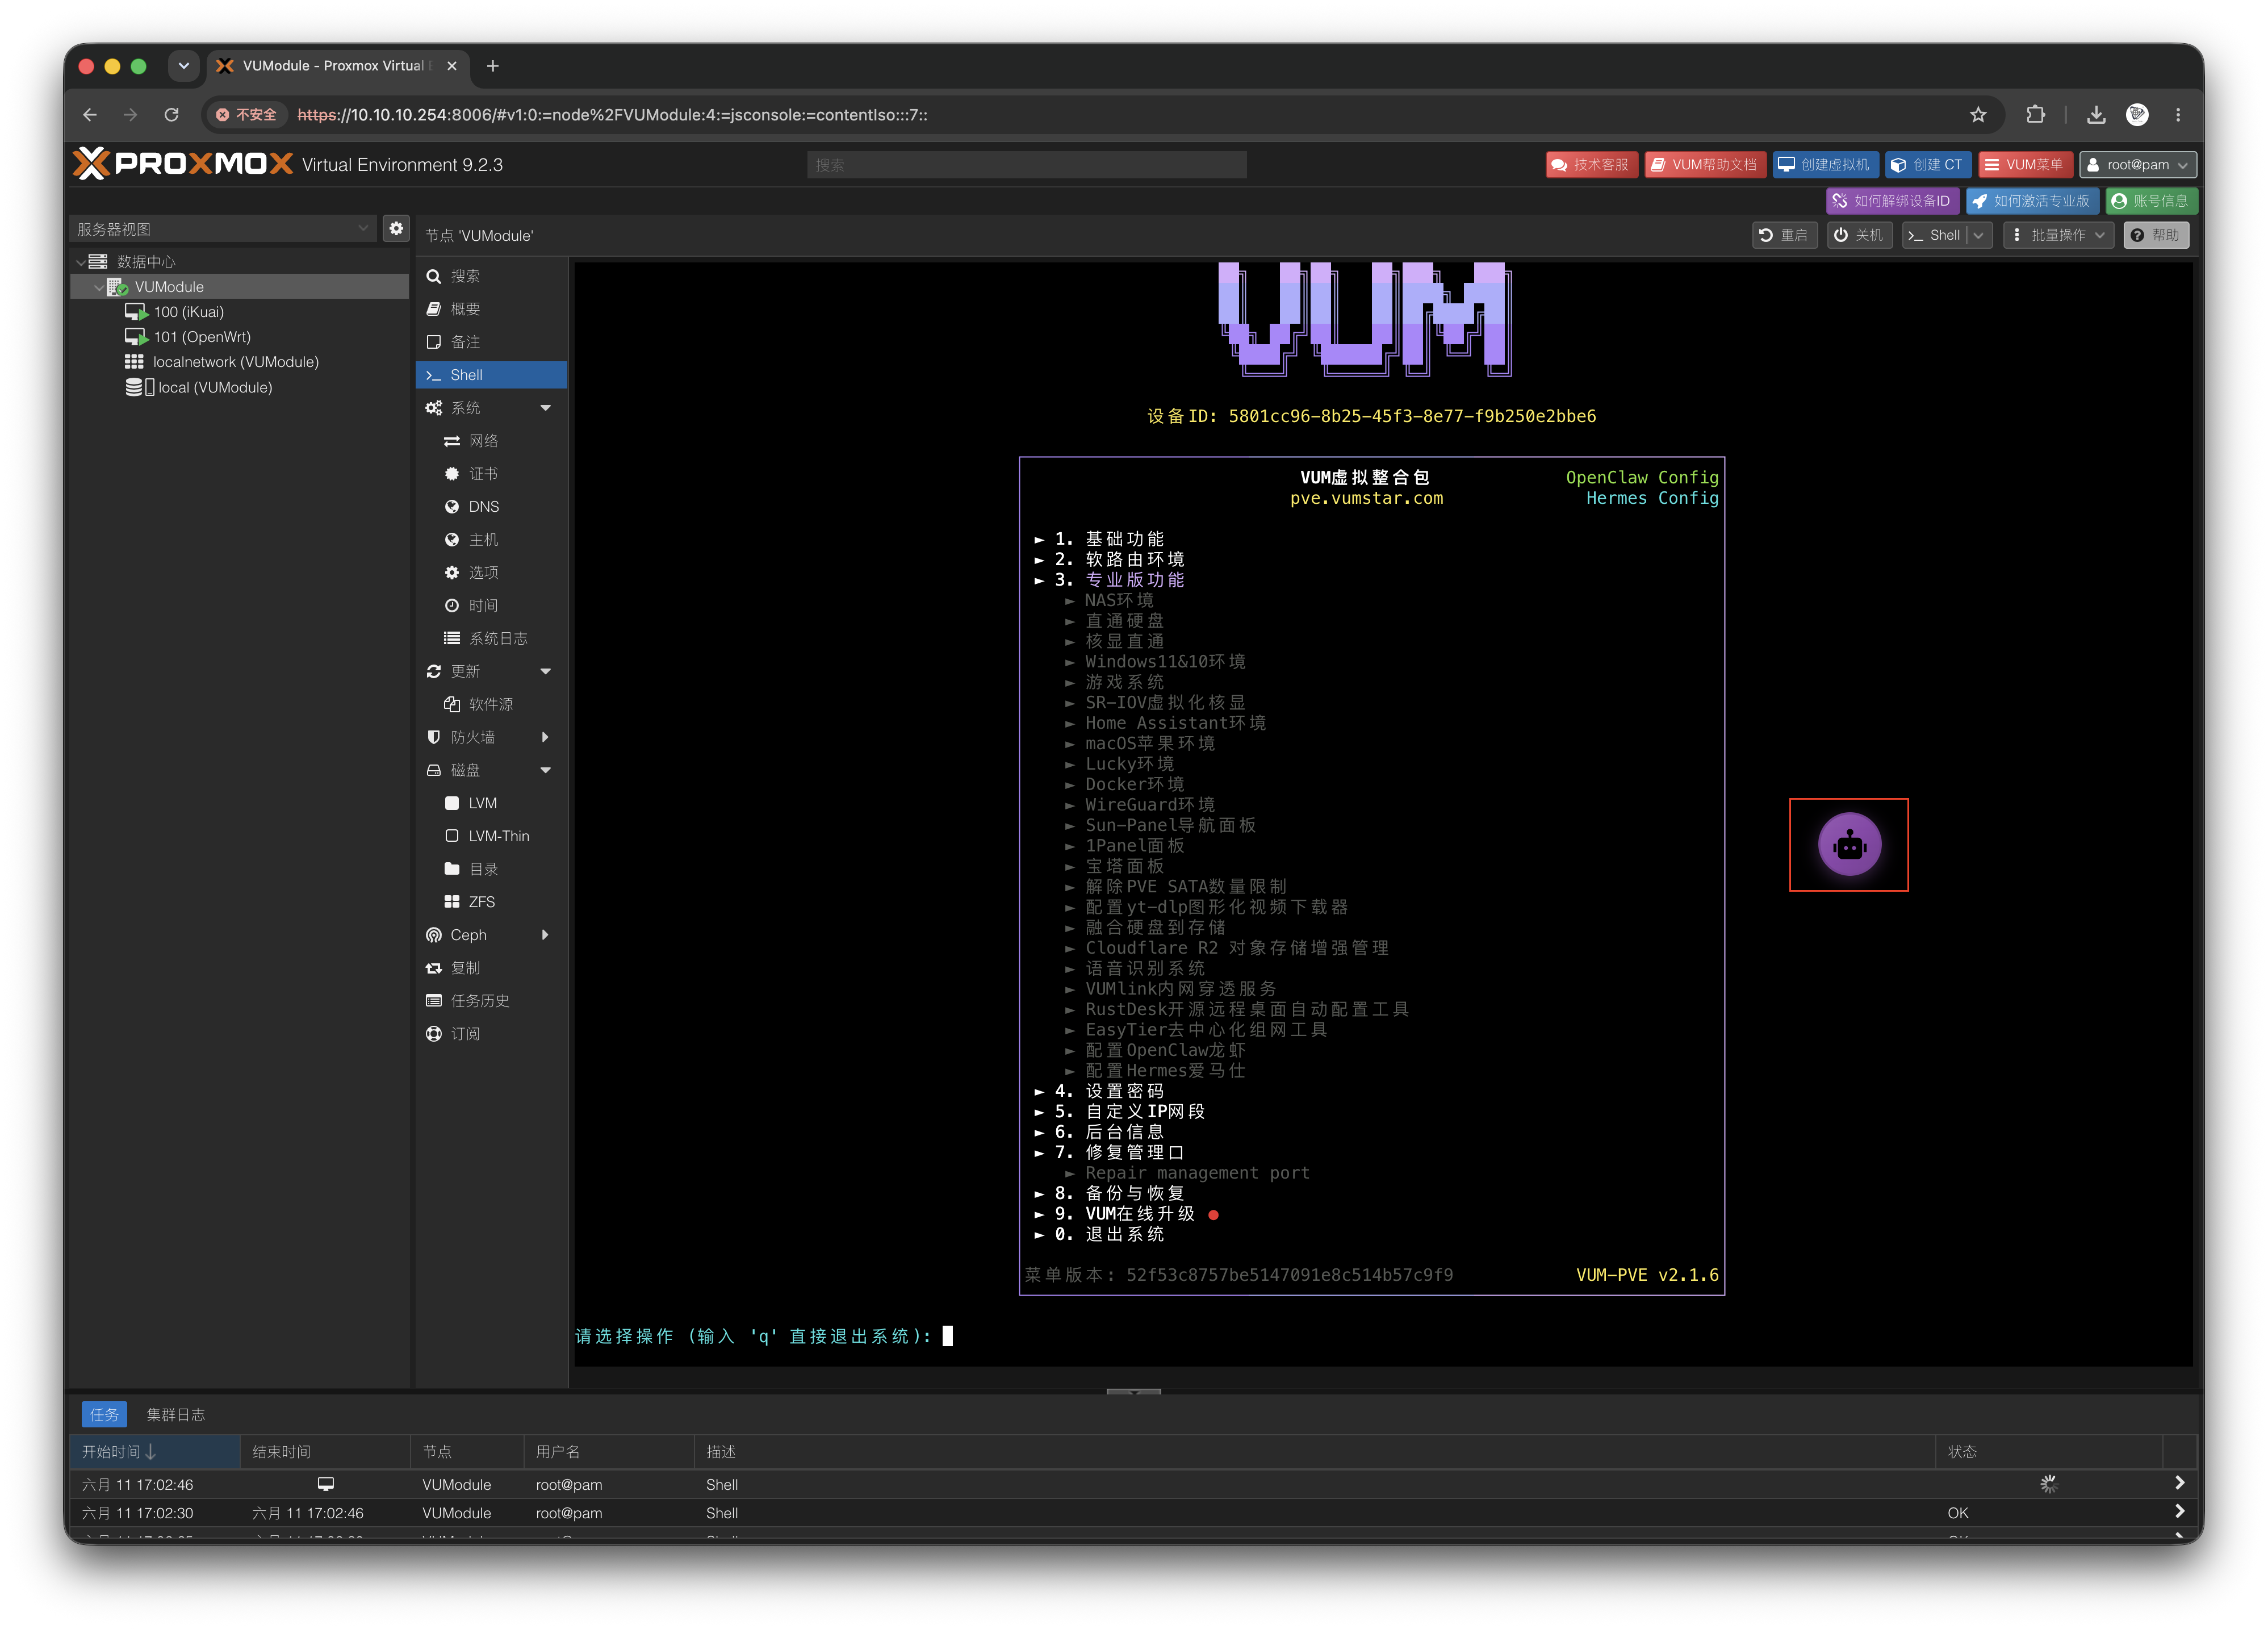Select Shell in node menu
The width and height of the screenshot is (2268, 1629).
491,375
